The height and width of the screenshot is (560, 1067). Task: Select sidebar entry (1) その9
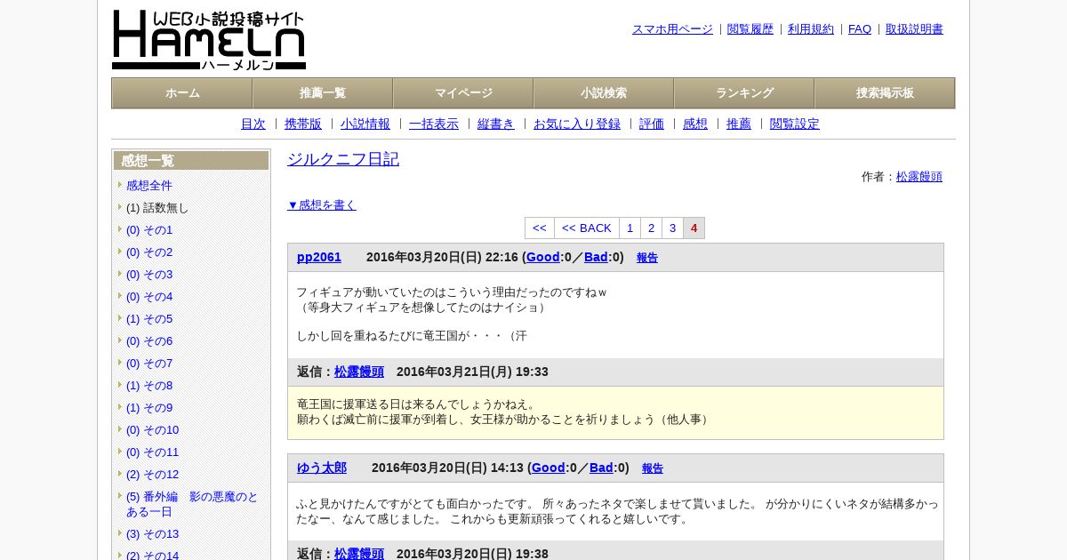[x=149, y=408]
